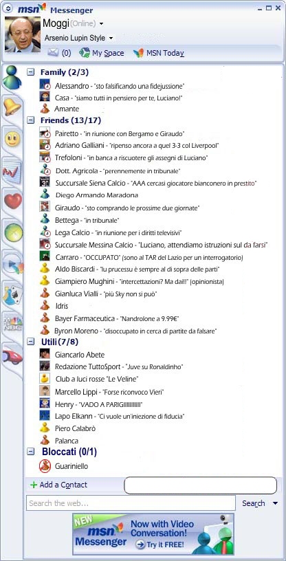The width and height of the screenshot is (286, 561).
Task: Click the Try it FREE banner link
Action: [160, 545]
